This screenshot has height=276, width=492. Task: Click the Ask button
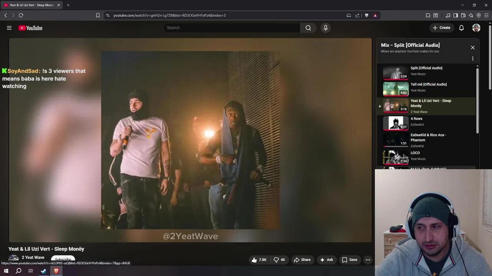tap(326, 260)
